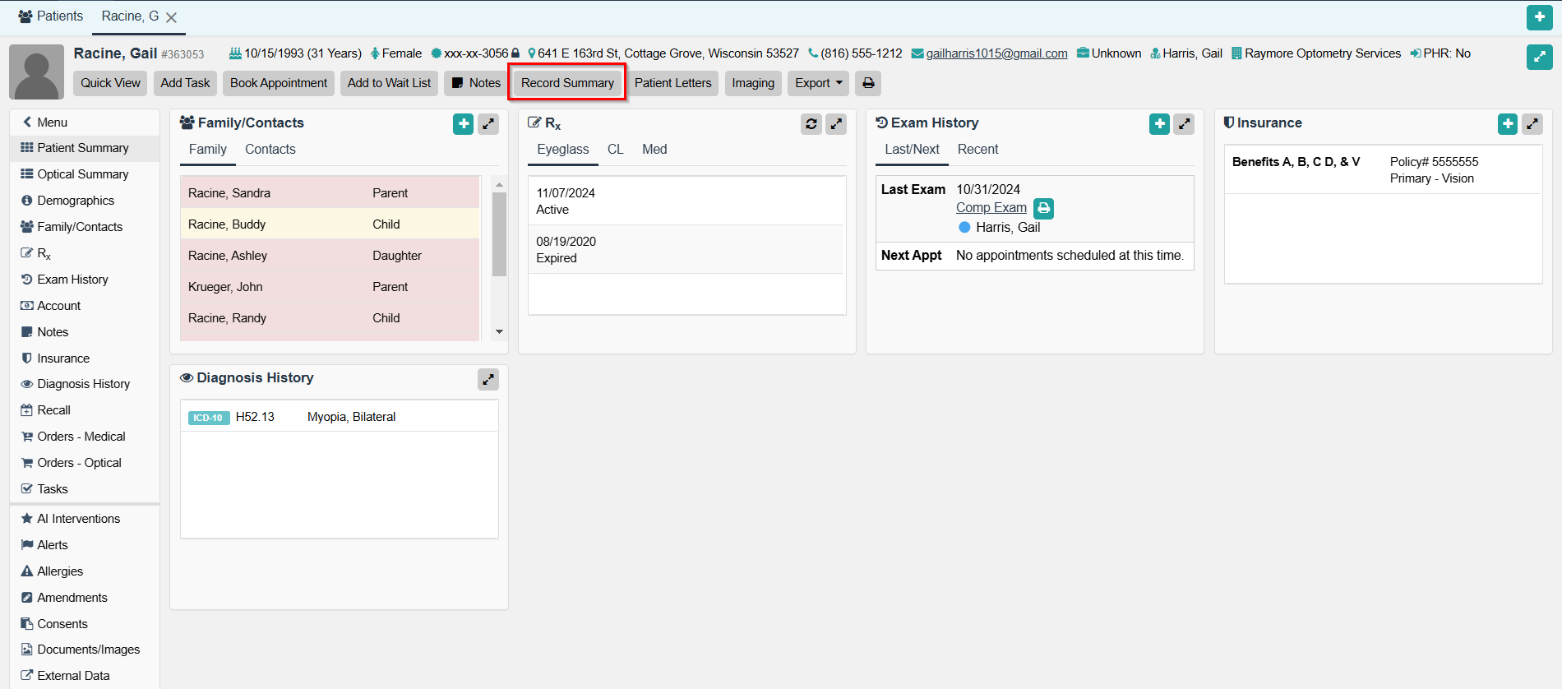Open the Recent tab in Exam History
Image resolution: width=1562 pixels, height=689 pixels.
tap(977, 150)
